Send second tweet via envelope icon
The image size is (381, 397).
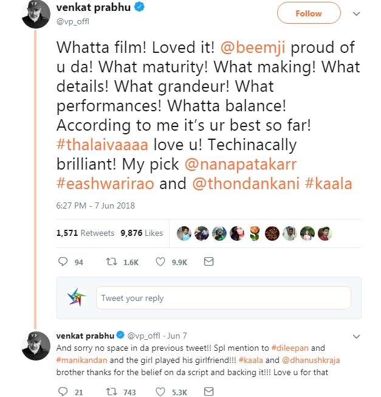tap(208, 392)
